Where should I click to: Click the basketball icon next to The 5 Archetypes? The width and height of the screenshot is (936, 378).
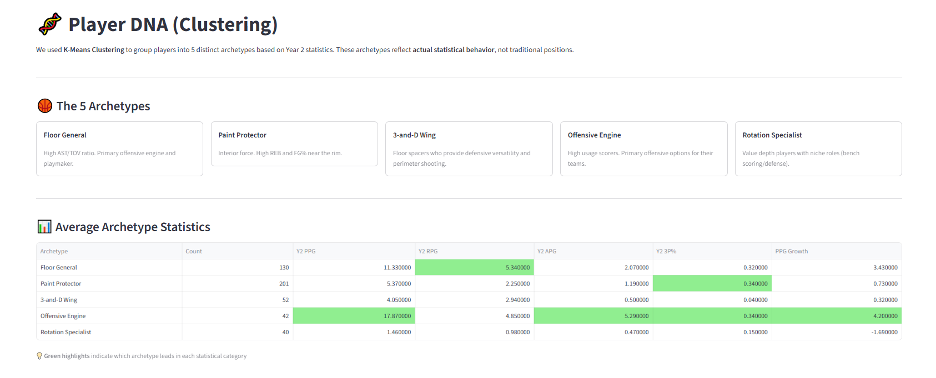[x=45, y=106]
